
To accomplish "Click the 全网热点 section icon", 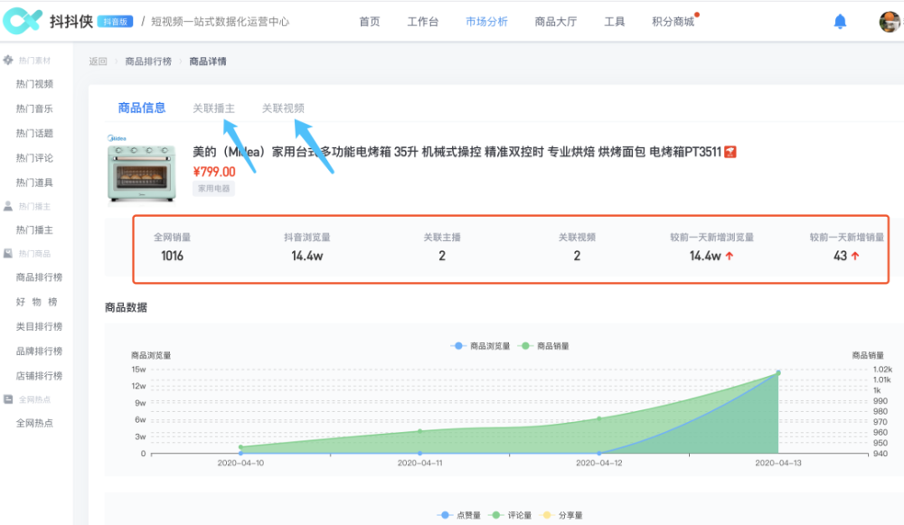I will (x=8, y=399).
